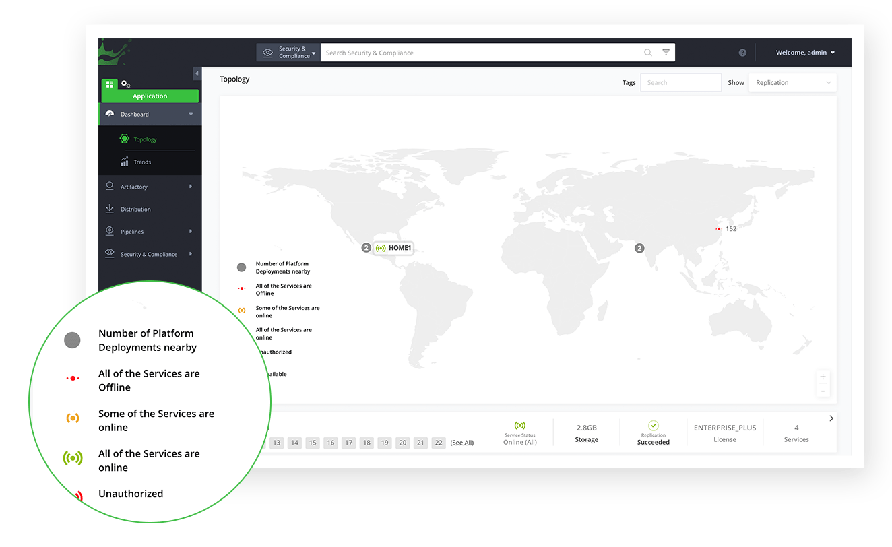This screenshot has width=892, height=547.
Task: Click the sidebar Security & Compliance eye icon
Action: (x=110, y=253)
